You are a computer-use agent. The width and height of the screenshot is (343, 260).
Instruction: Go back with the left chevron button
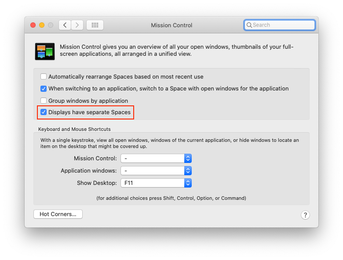(x=65, y=25)
